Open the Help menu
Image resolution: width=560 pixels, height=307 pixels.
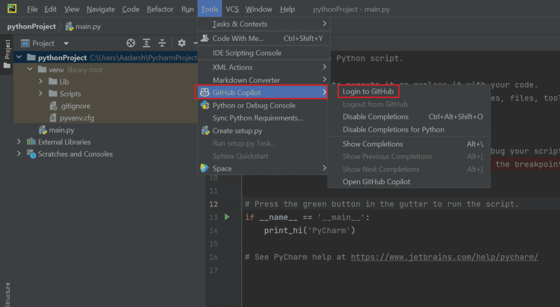coord(287,9)
